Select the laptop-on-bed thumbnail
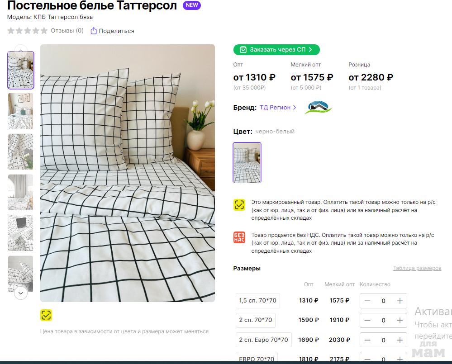This screenshot has height=364, width=452. (21, 233)
